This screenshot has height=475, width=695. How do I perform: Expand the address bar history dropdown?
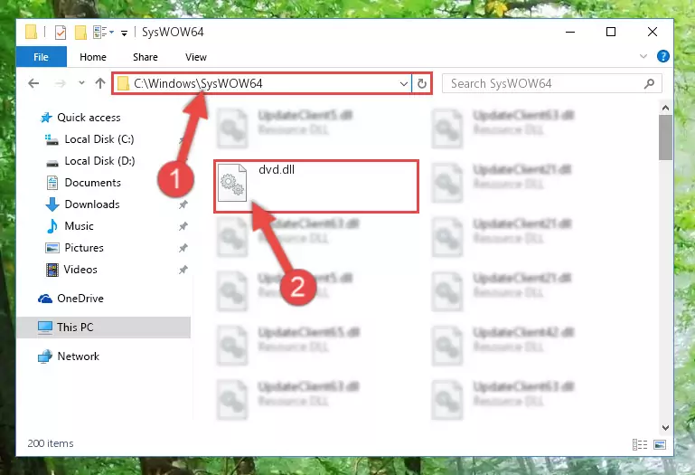tap(403, 83)
